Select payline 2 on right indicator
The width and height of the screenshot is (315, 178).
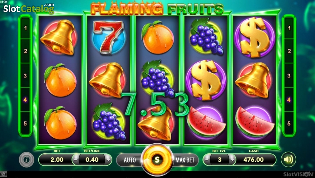click(289, 51)
